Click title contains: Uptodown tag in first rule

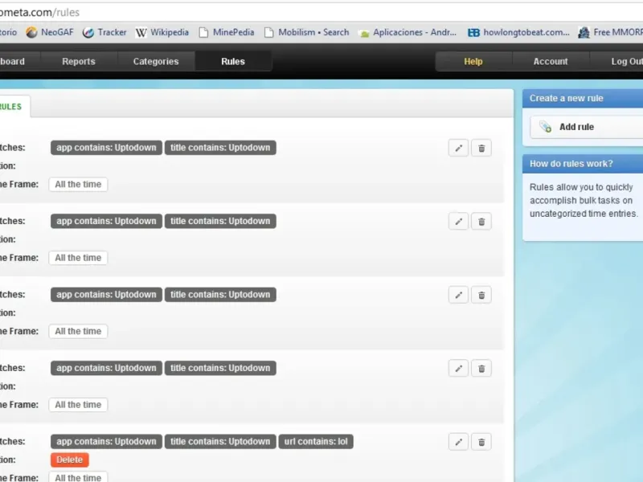[220, 148]
